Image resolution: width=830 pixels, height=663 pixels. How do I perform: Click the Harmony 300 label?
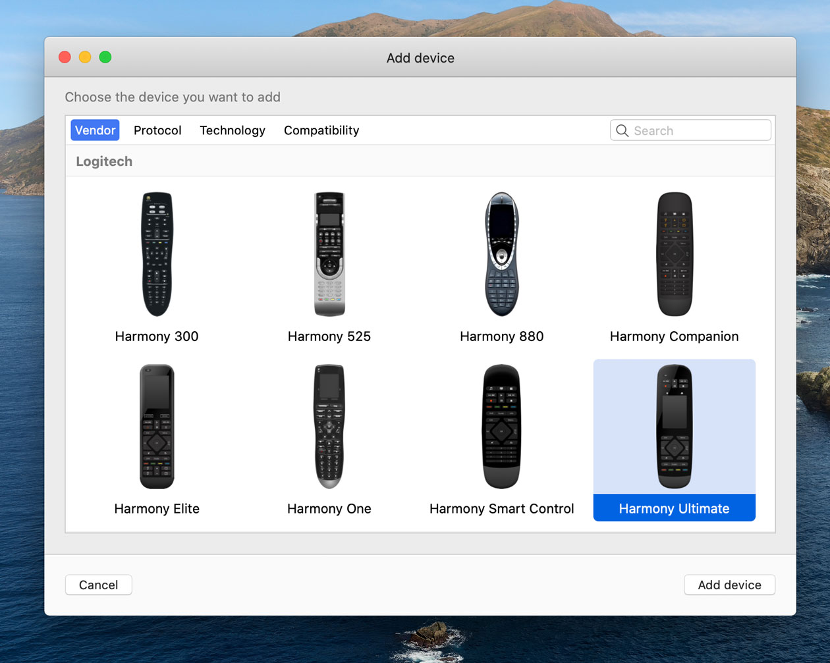157,336
